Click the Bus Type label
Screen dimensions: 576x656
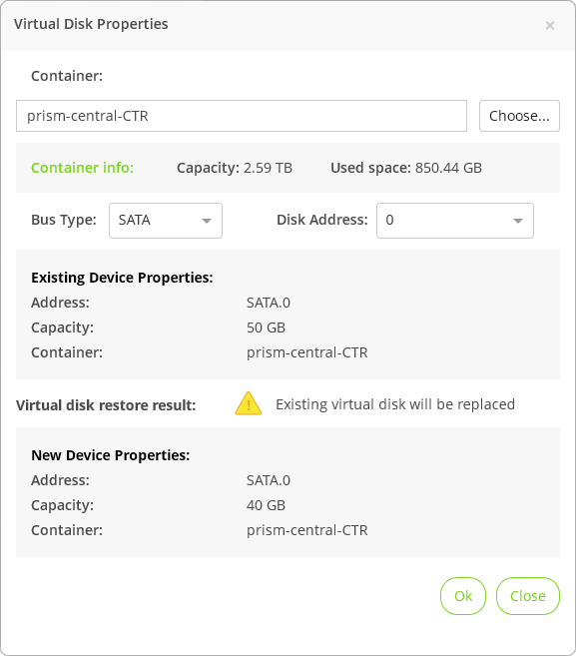tap(64, 220)
